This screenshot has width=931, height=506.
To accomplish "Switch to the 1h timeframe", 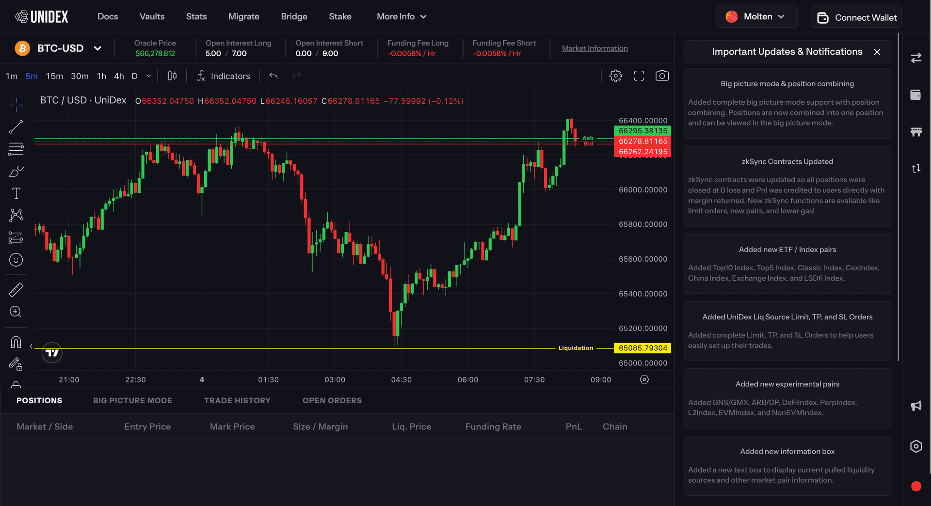I will point(101,76).
